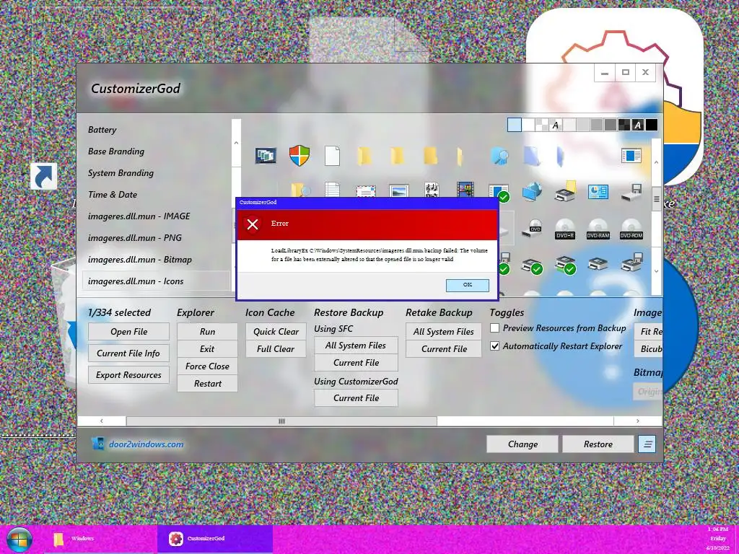The height and width of the screenshot is (554, 739).
Task: Open the hamburger menu button beside Restore
Action: [647, 444]
